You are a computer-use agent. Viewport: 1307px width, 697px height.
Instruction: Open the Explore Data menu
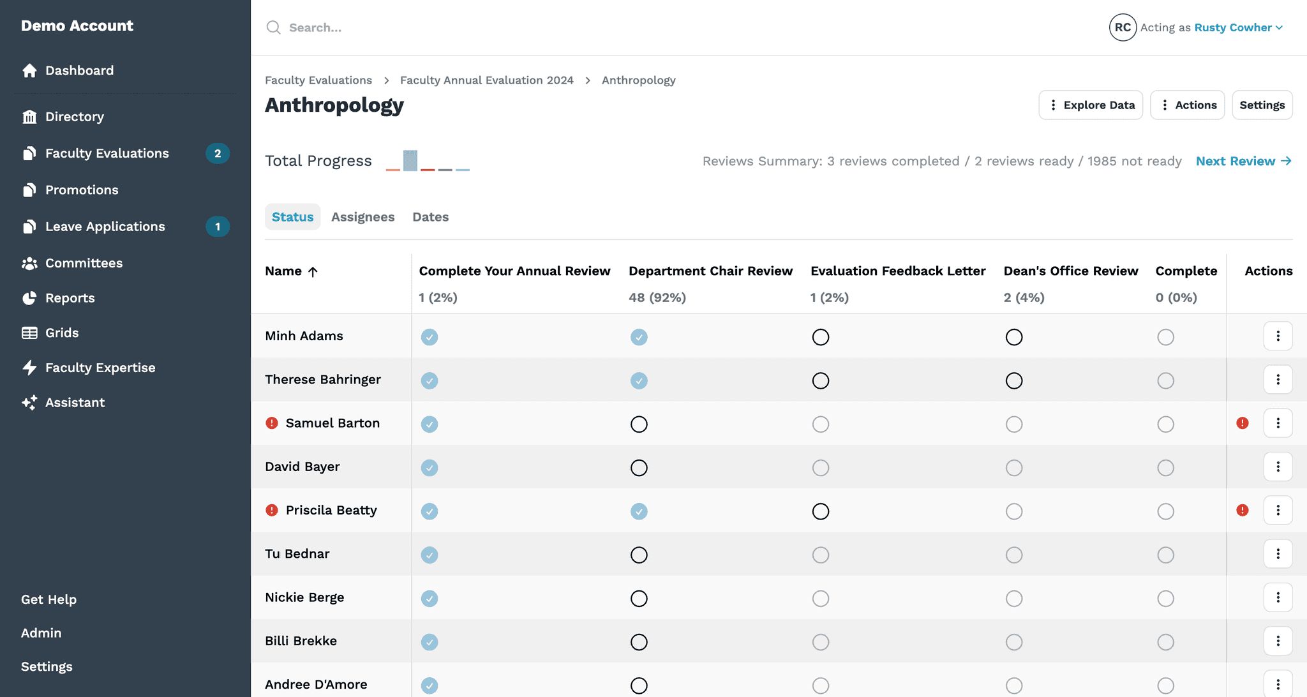tap(1091, 105)
